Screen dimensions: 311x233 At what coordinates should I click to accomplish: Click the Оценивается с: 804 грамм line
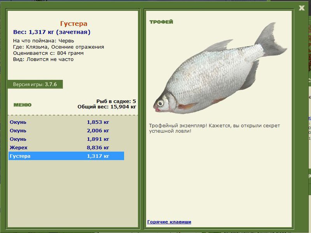[48, 53]
